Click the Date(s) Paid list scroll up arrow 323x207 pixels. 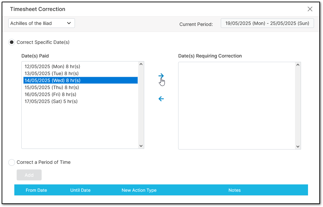(141, 64)
